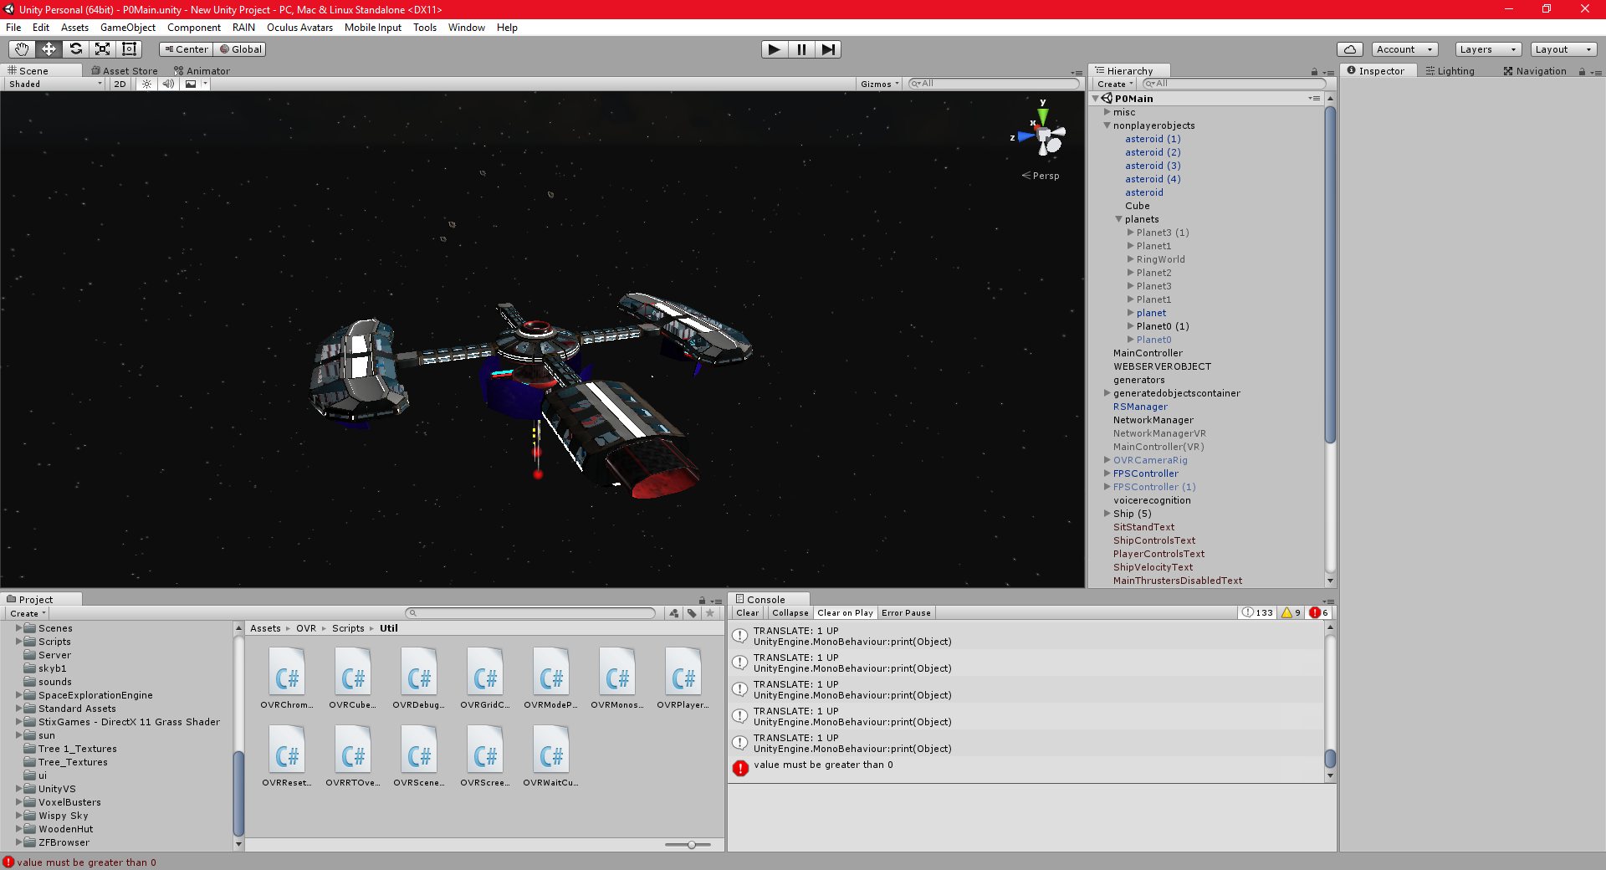Expand the RingWorld object
Viewport: 1606px width, 870px height.
pyautogui.click(x=1130, y=259)
